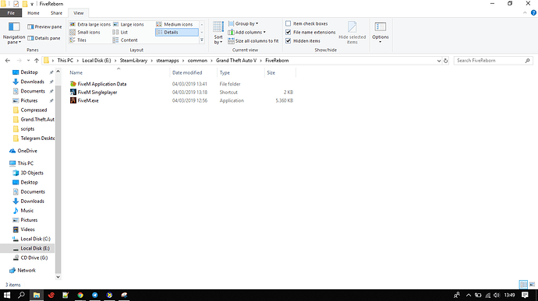Click Size all columns to fit
The height and width of the screenshot is (301, 538).
tap(253, 40)
